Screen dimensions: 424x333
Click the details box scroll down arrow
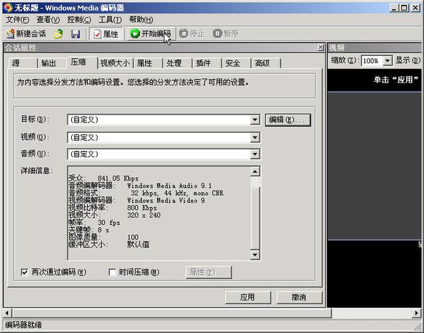[255, 254]
